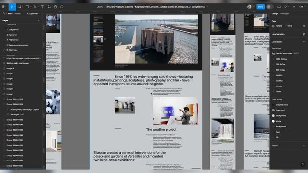The width and height of the screenshot is (308, 173).
Task: Click the Share button
Action: (260, 7)
